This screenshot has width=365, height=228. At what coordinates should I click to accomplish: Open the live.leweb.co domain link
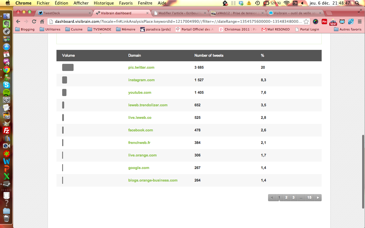pyautogui.click(x=140, y=118)
